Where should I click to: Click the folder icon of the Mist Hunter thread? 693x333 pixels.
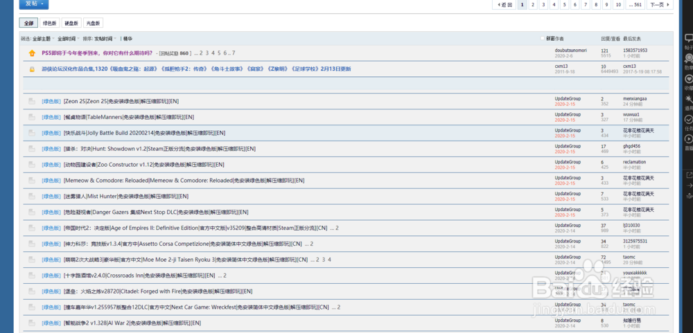(x=32, y=197)
